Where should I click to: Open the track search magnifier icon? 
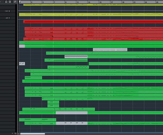15,2
